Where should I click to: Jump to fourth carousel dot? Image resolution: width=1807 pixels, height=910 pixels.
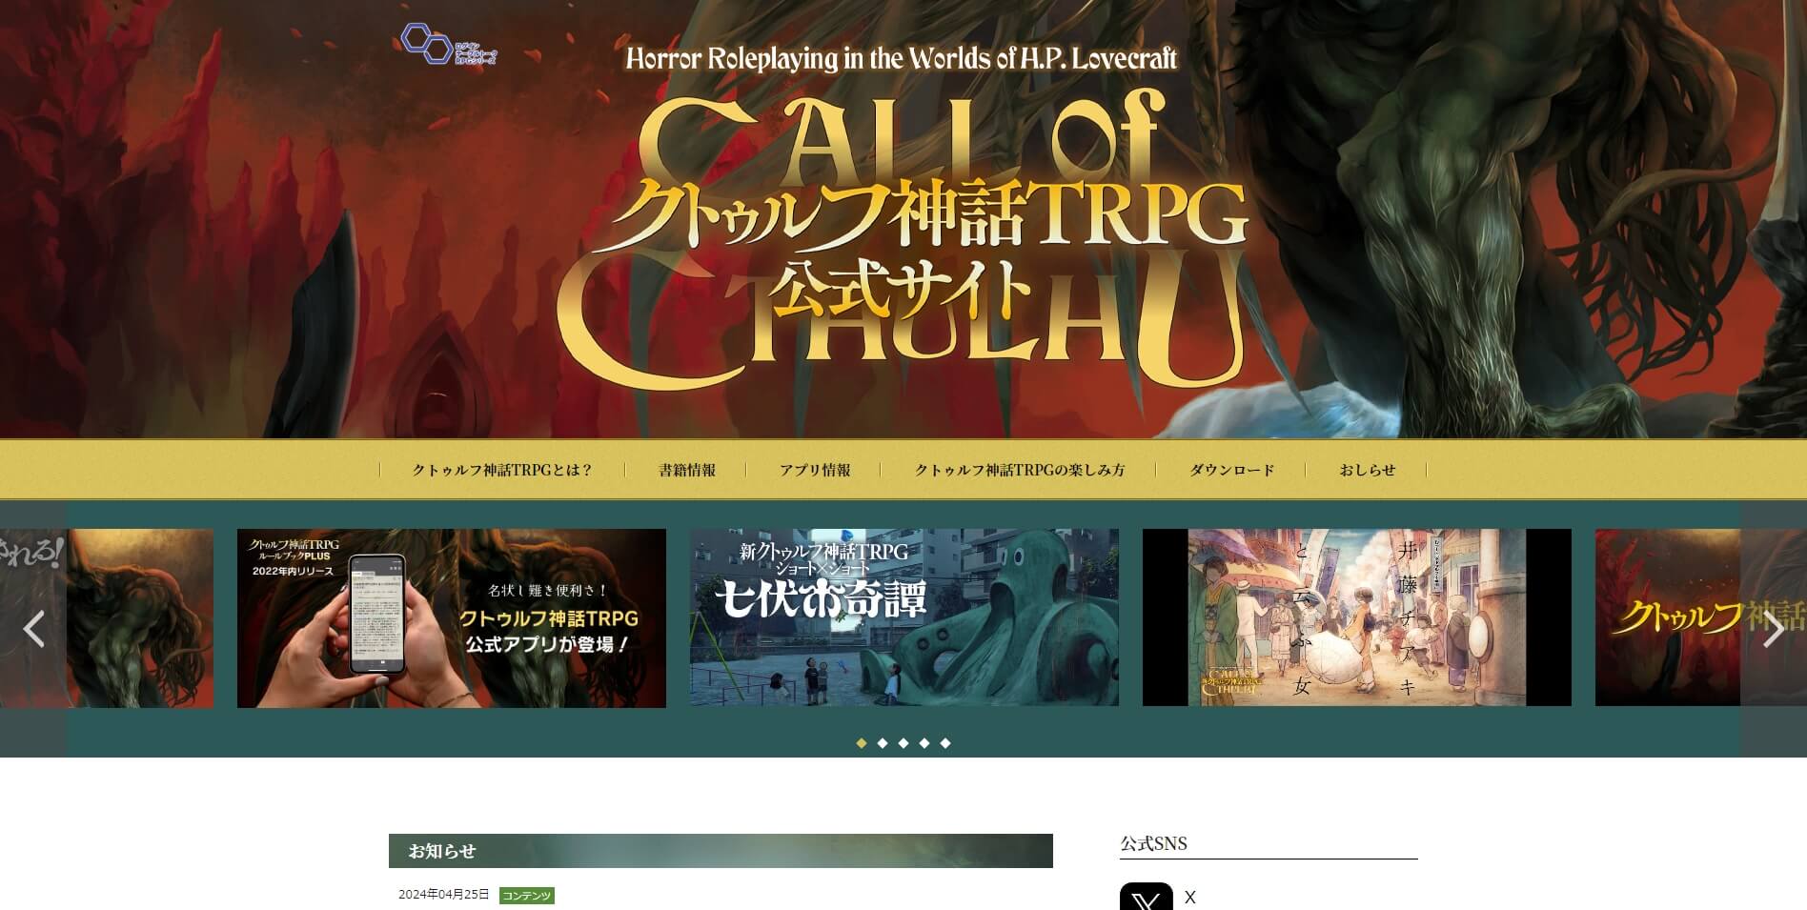(x=924, y=743)
